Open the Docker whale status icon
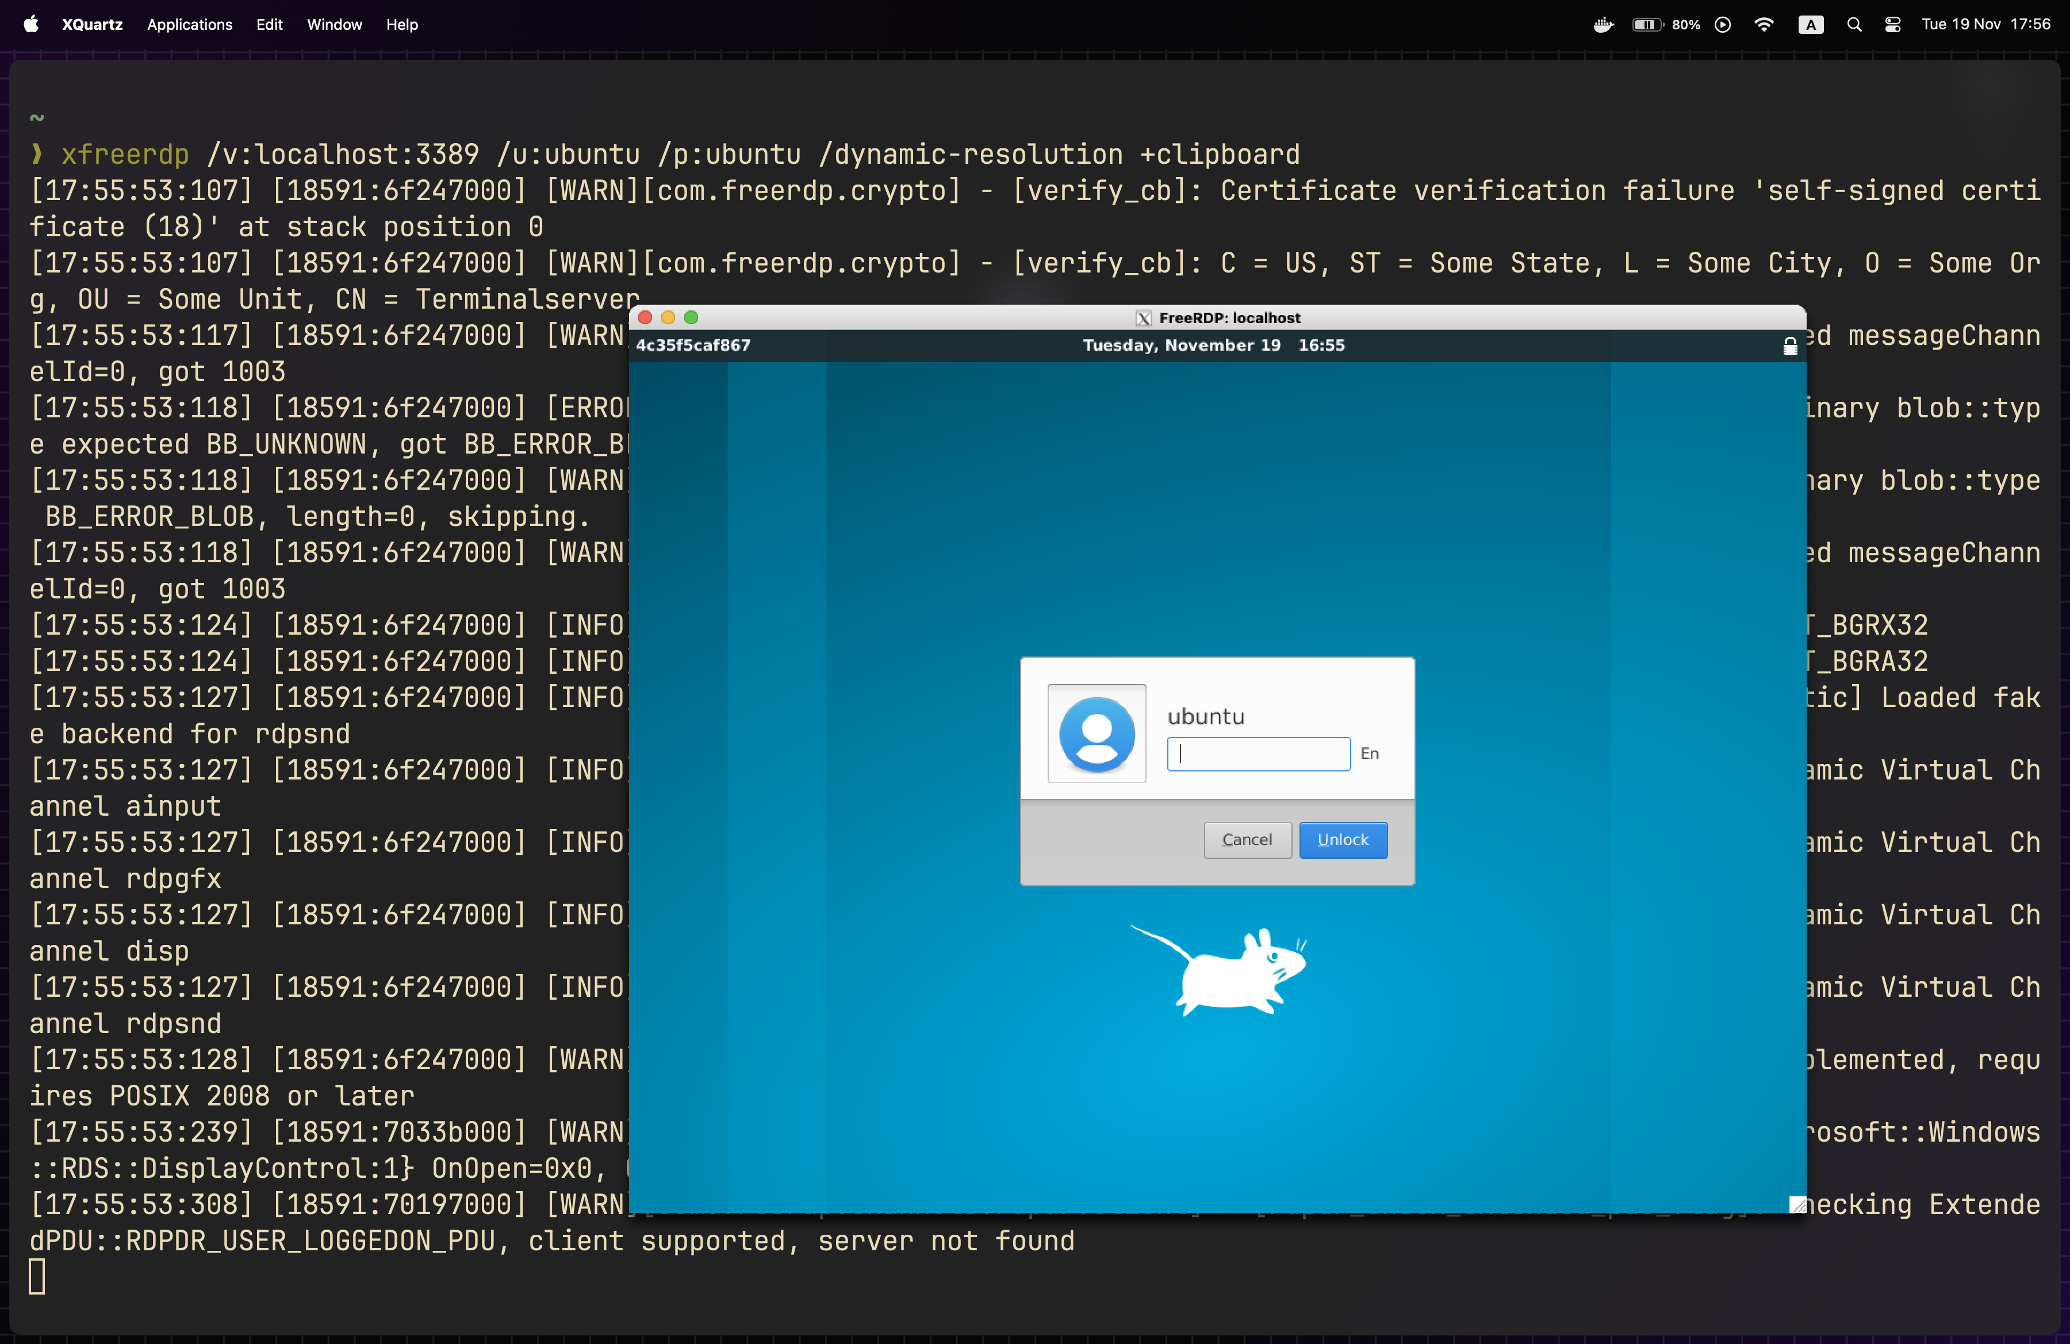 pos(1603,24)
